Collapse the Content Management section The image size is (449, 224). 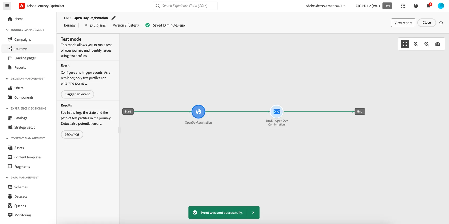point(7,138)
